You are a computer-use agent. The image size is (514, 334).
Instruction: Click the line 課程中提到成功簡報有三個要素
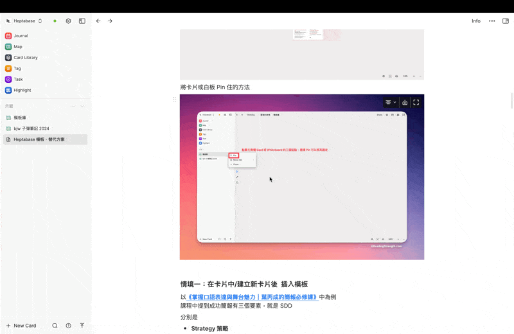pyautogui.click(x=236, y=306)
